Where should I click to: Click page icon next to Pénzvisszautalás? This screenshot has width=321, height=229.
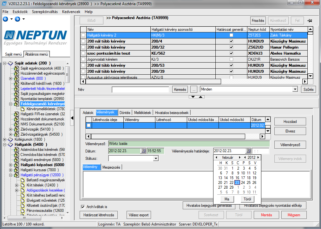pyautogui.click(x=23, y=211)
